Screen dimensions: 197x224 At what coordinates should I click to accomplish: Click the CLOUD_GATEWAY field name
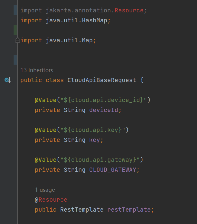coord(113,170)
